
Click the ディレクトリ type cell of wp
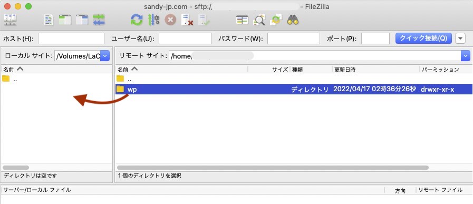pyautogui.click(x=310, y=89)
